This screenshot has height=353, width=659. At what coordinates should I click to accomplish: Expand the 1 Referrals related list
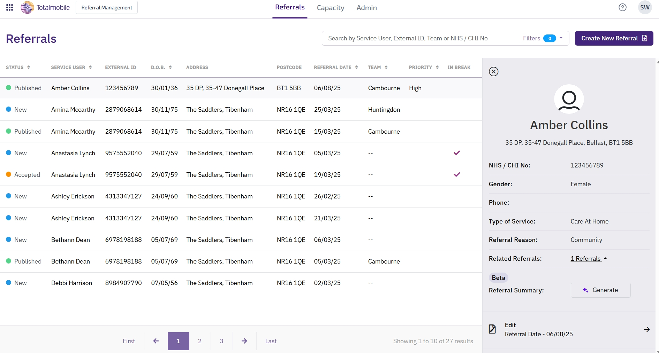tap(589, 259)
